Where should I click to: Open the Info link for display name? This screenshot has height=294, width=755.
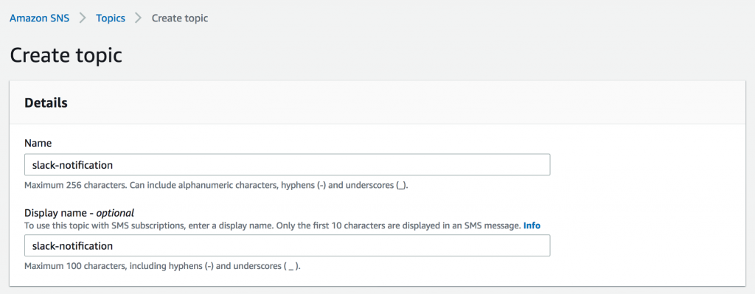click(x=532, y=225)
